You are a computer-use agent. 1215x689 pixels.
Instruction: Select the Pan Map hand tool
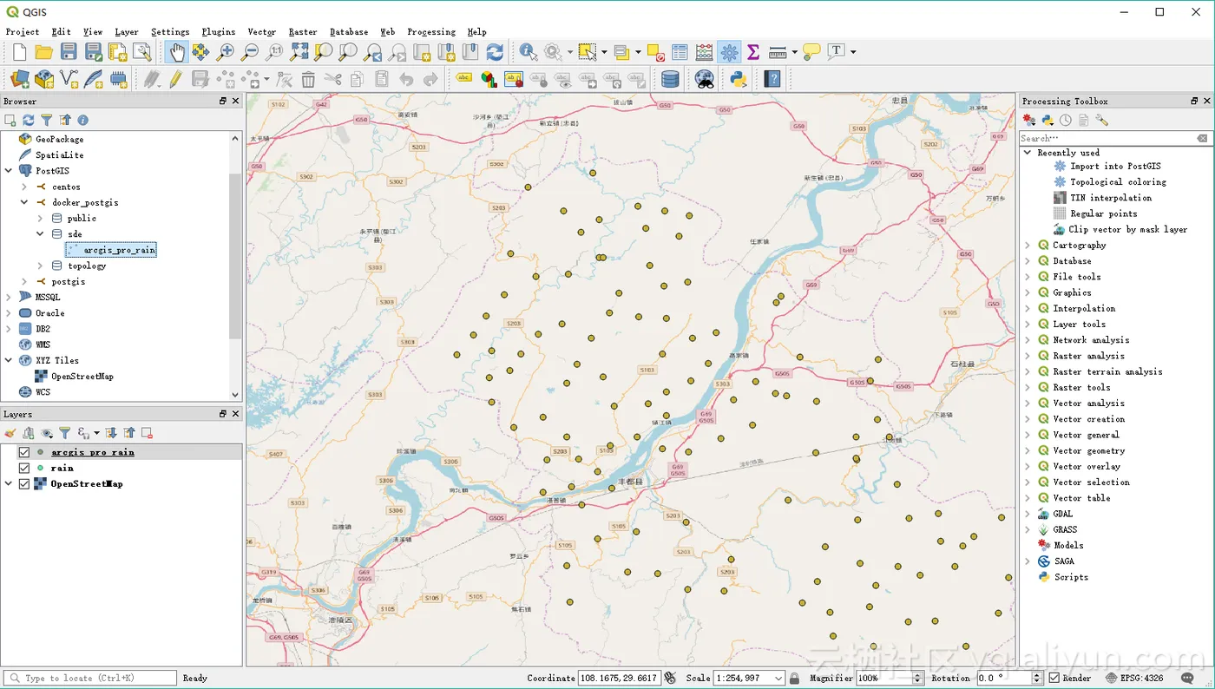coord(176,52)
